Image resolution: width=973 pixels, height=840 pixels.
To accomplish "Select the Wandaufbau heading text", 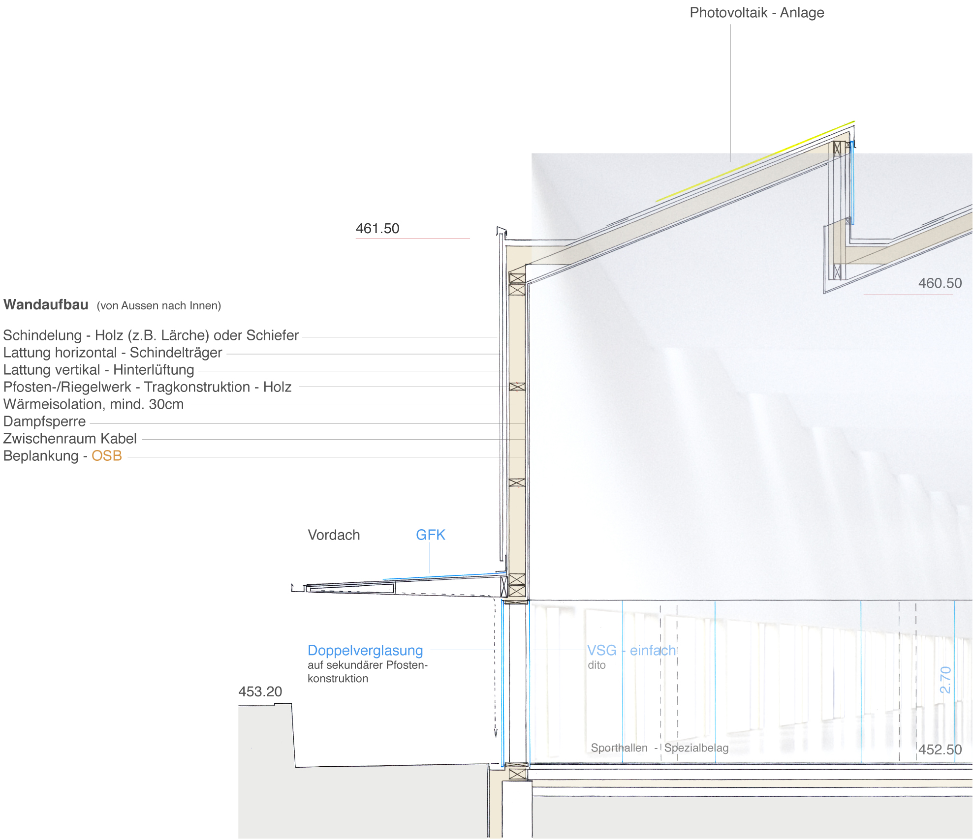I will point(46,305).
